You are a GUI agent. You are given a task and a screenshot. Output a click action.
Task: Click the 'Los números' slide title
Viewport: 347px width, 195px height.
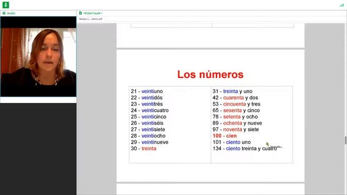point(210,74)
